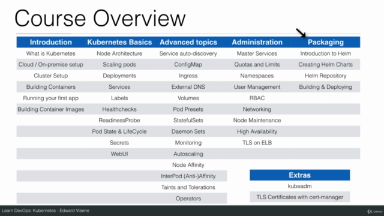
Task: Click 'ReadinessProbe' cell
Action: [x=119, y=120]
